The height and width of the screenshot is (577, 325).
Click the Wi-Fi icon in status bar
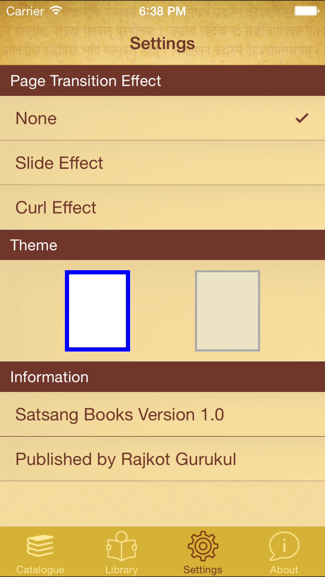[56, 11]
